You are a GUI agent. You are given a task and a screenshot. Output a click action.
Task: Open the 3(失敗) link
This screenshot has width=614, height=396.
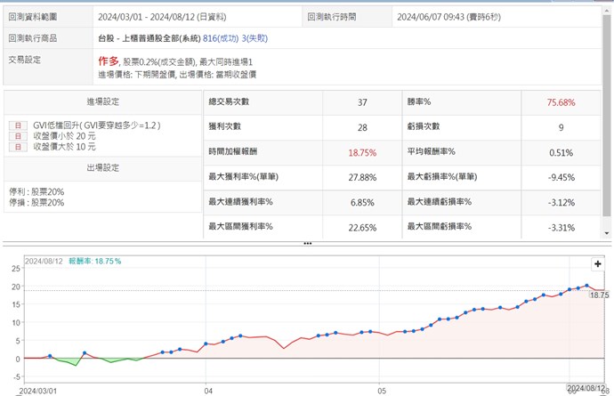click(254, 38)
